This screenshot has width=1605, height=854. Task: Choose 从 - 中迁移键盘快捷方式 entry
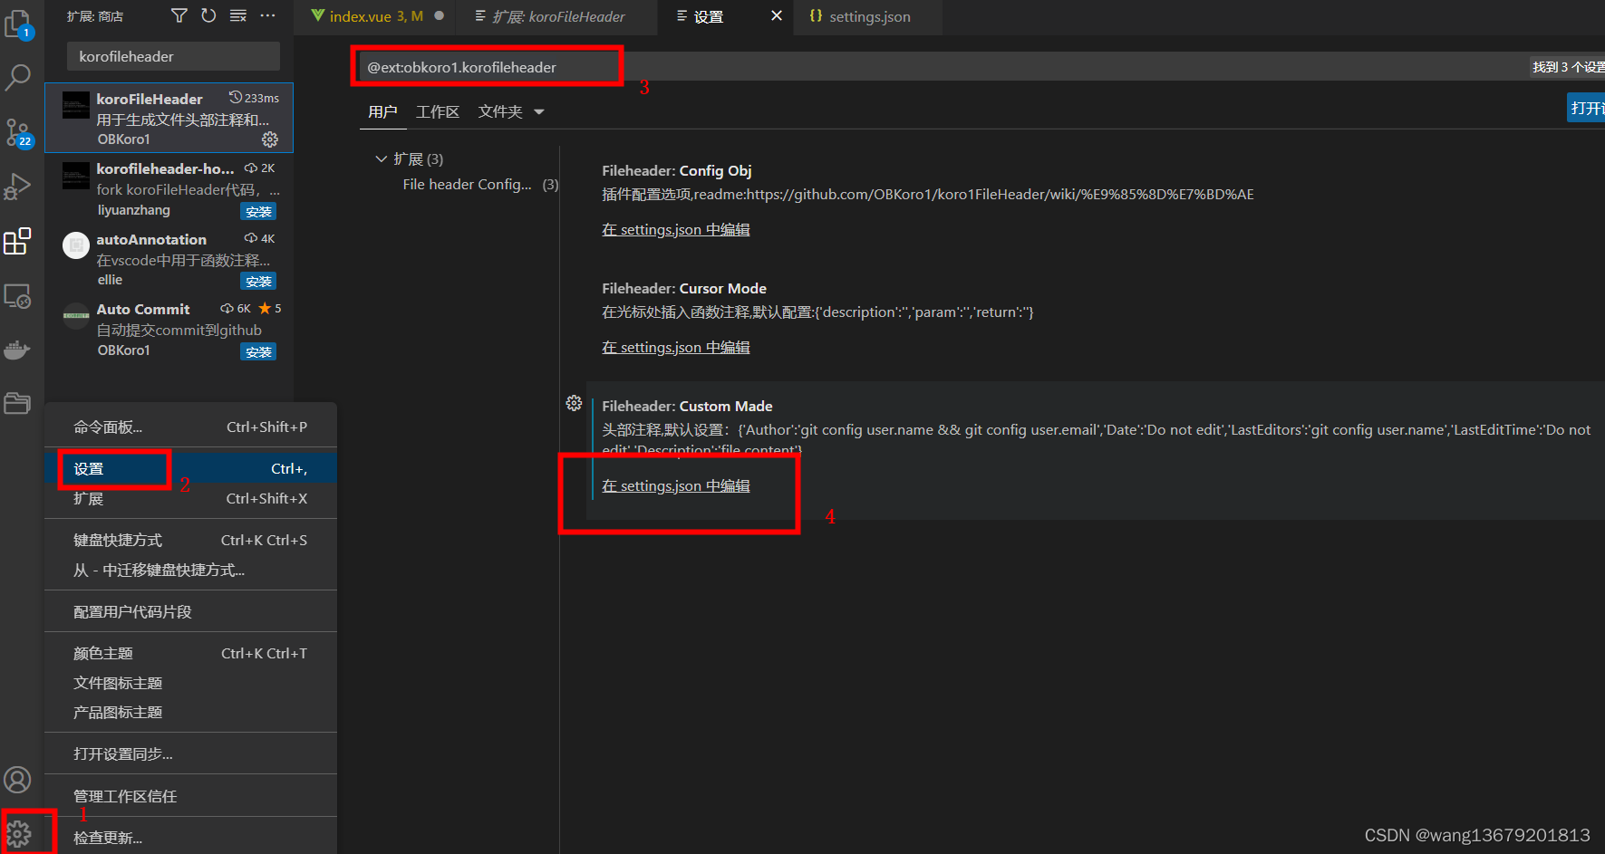(190, 571)
